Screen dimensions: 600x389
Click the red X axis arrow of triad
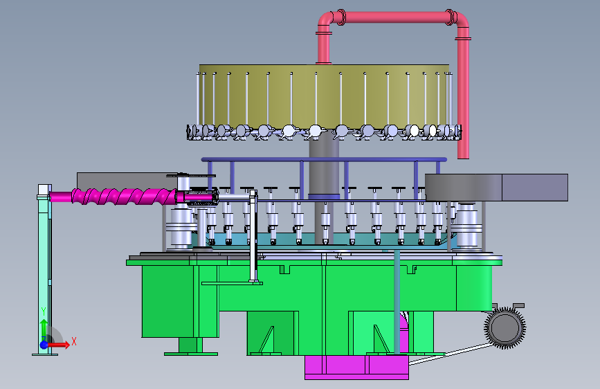coord(58,345)
